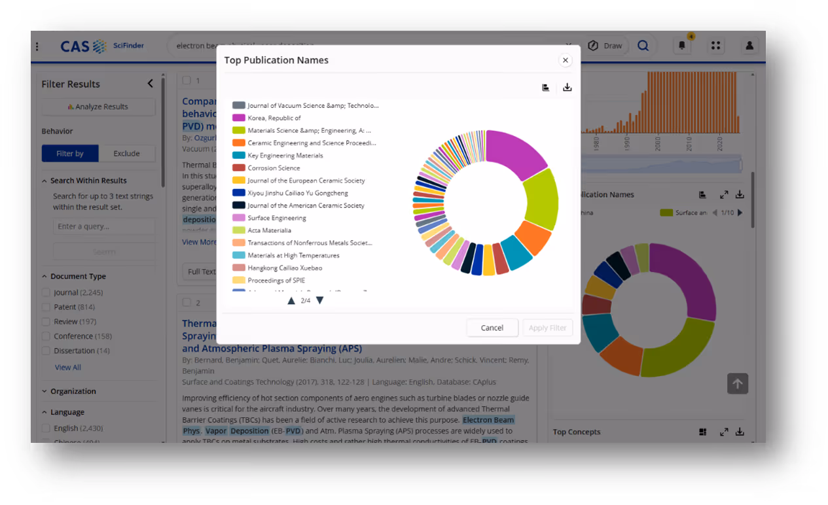Open notifications via the bell icon
The width and height of the screenshot is (828, 505).
point(681,45)
